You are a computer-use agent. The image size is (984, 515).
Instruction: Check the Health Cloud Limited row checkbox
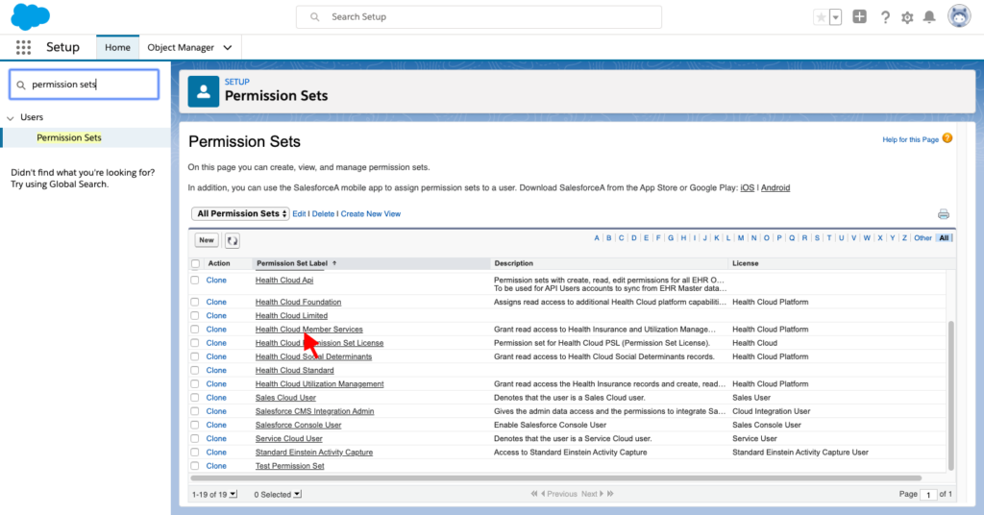click(194, 315)
